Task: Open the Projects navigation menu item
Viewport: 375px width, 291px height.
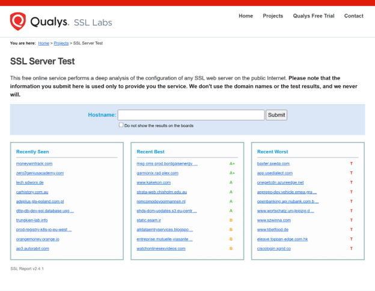Action: pyautogui.click(x=273, y=16)
